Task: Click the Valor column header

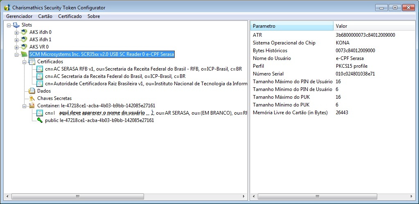Action: (x=375, y=26)
